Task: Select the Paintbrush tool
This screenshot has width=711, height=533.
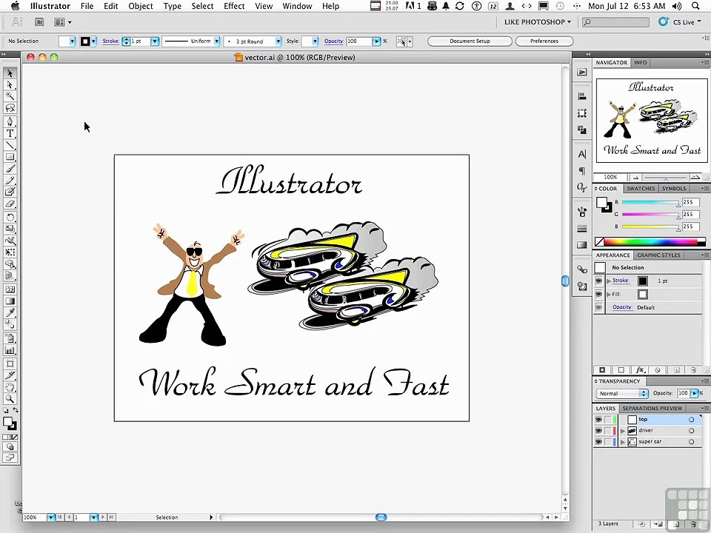Action: (x=10, y=169)
